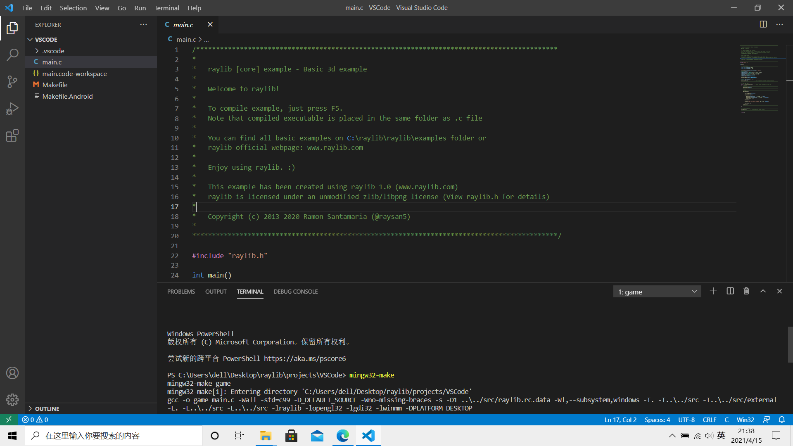Split the terminal panel
Viewport: 793px width, 446px height.
(x=730, y=291)
